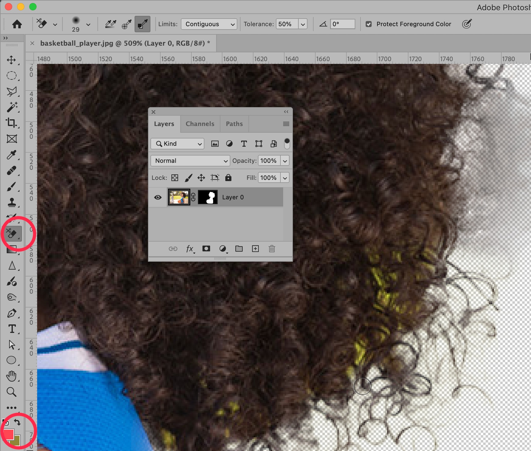The height and width of the screenshot is (451, 531).
Task: Select the Background Eraser tool in toolbar
Action: pyautogui.click(x=12, y=234)
